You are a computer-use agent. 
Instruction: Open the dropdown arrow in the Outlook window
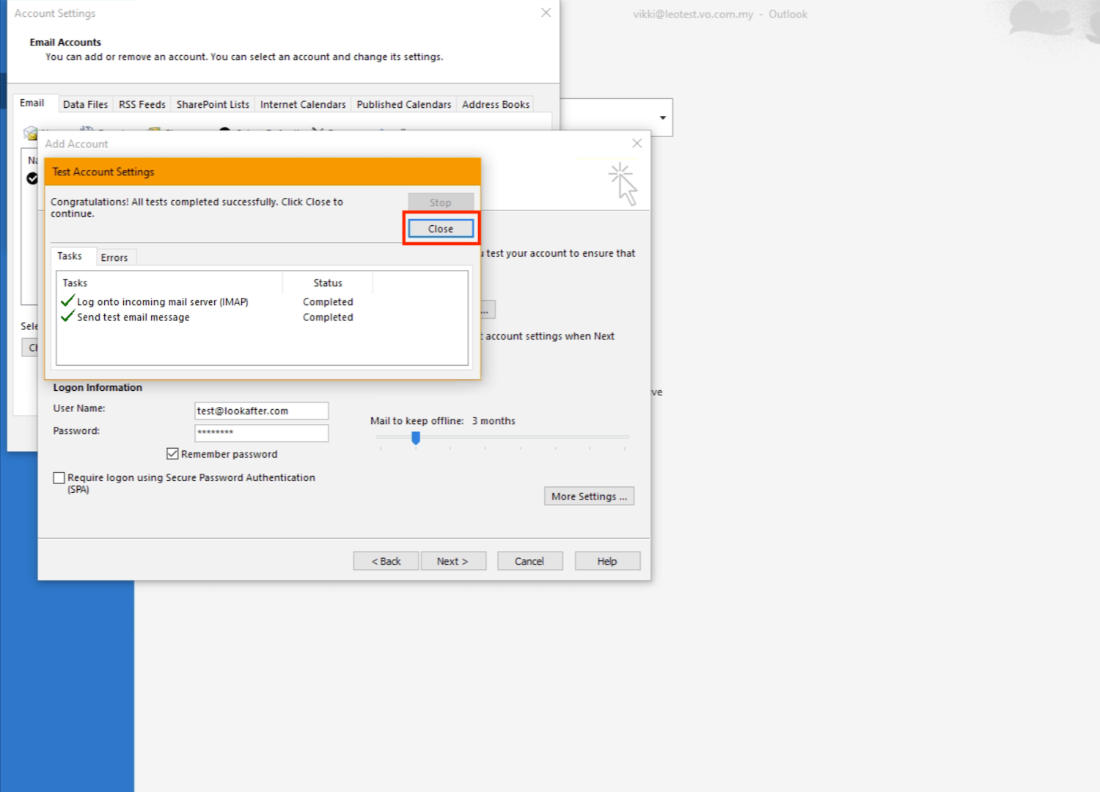click(662, 118)
